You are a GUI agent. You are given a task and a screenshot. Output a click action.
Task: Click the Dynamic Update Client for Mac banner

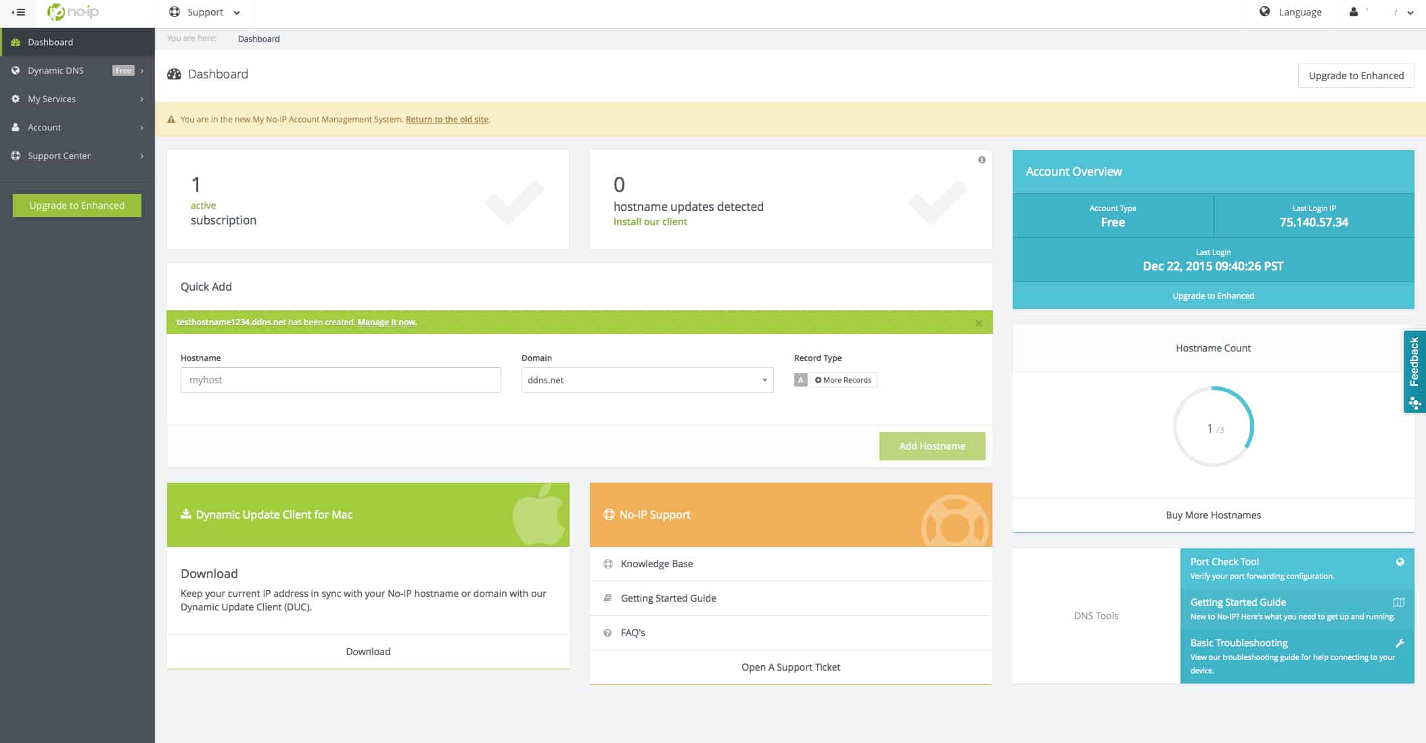tap(368, 514)
